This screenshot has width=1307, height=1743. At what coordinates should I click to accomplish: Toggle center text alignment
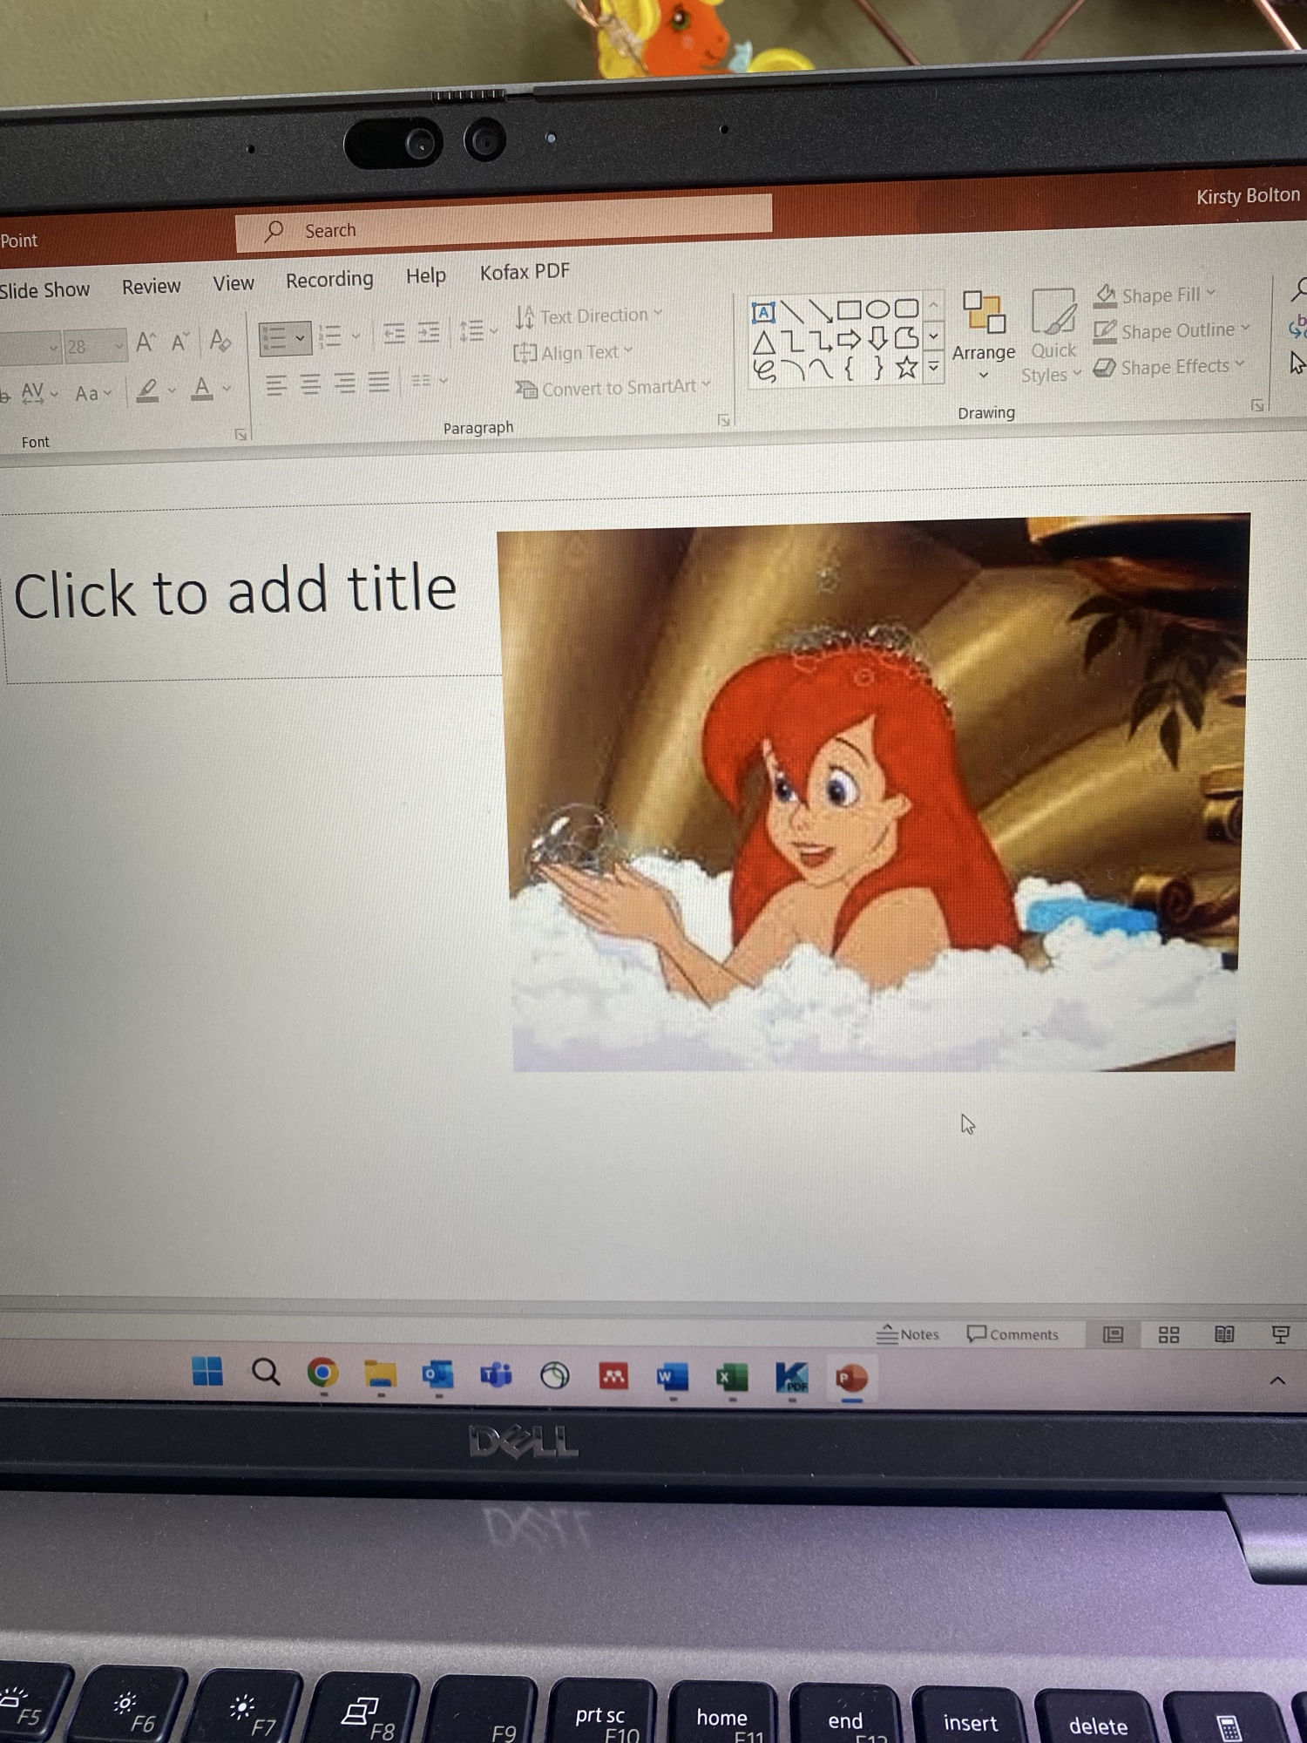click(310, 383)
